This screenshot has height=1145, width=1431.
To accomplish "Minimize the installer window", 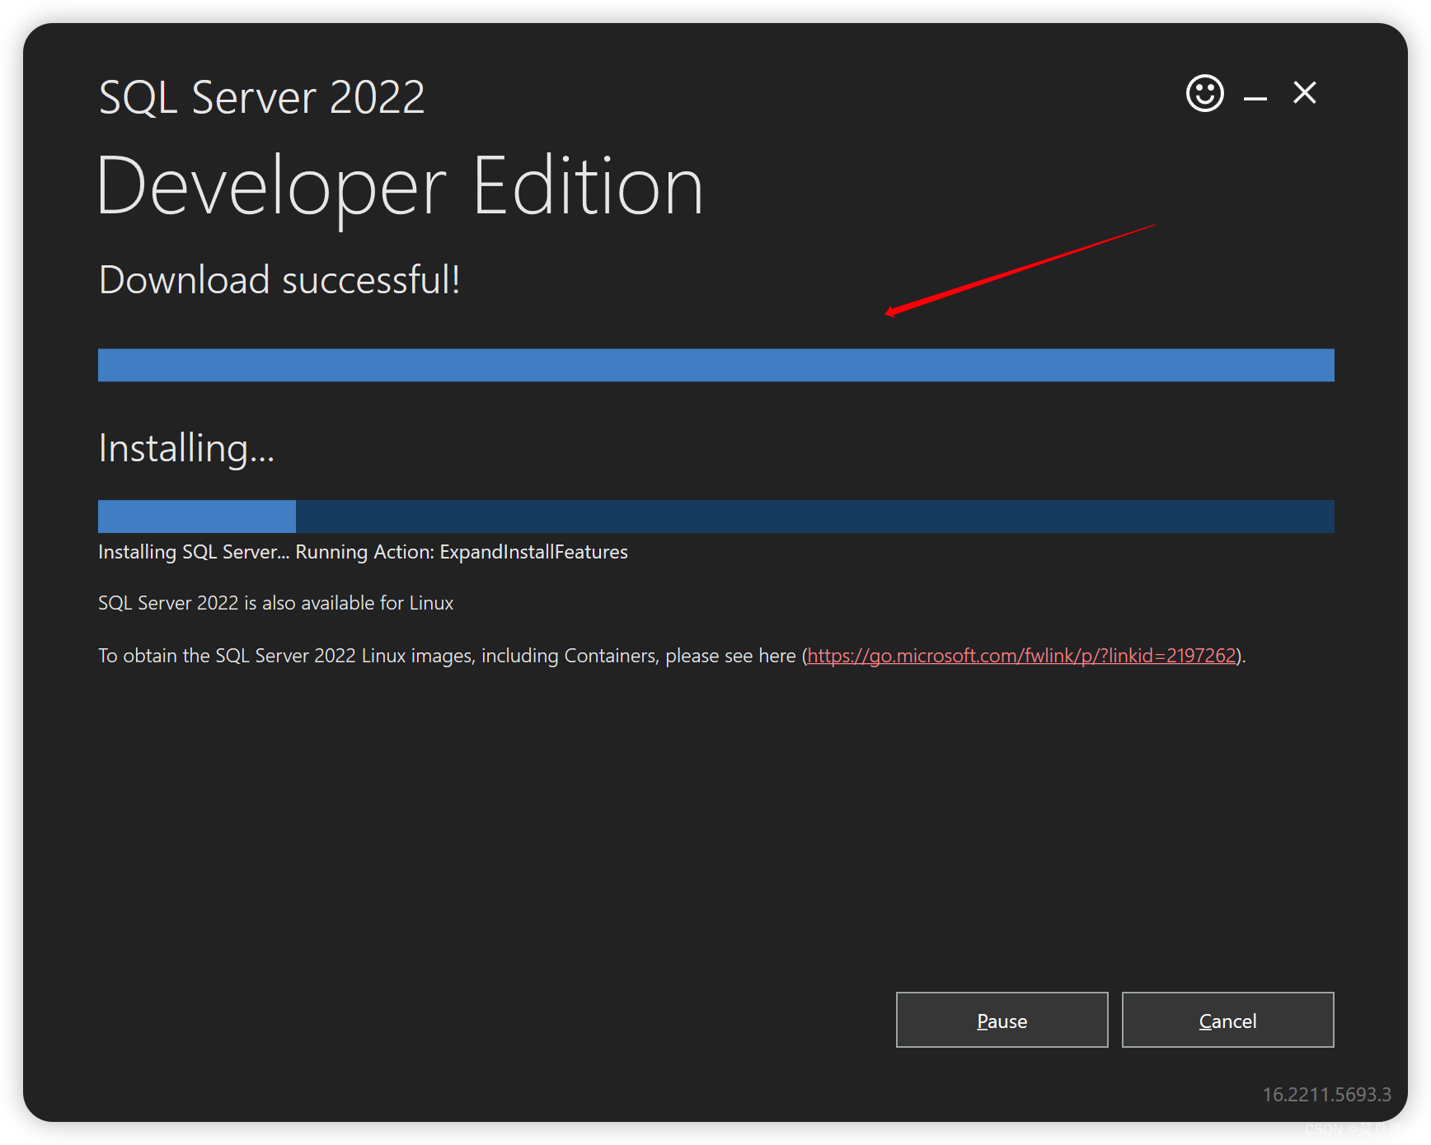I will click(x=1255, y=96).
